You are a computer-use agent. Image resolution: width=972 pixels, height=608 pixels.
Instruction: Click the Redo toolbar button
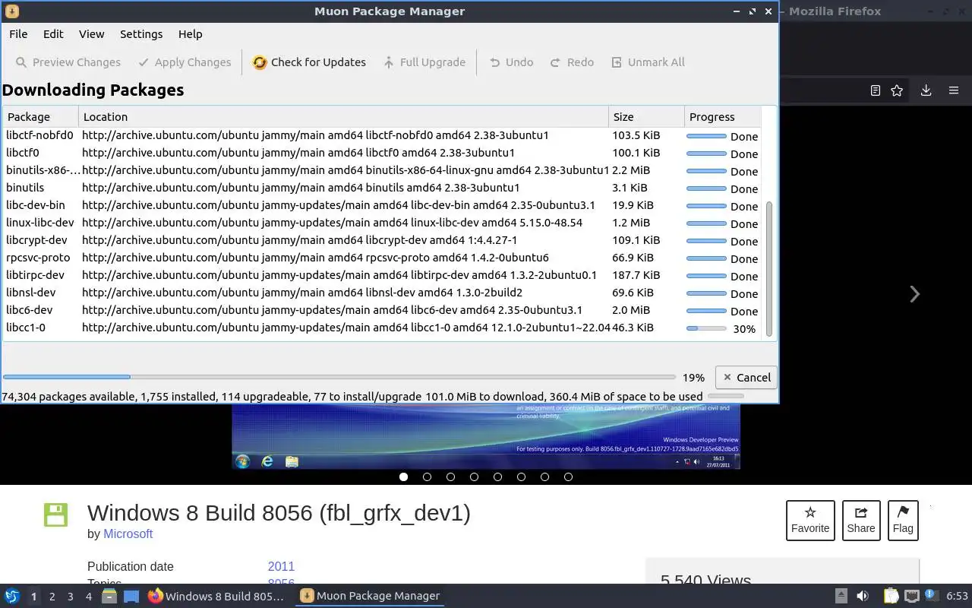572,62
